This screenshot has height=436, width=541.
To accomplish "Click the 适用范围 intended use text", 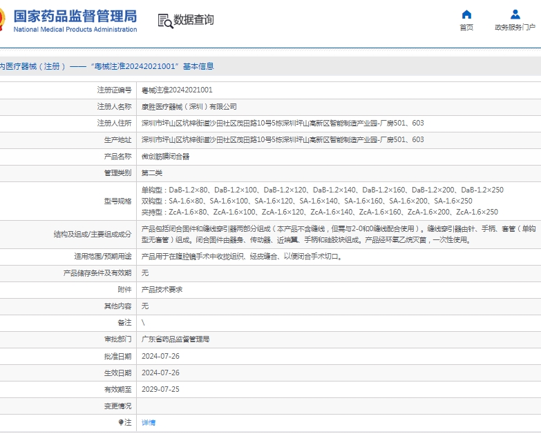I will coord(242,256).
